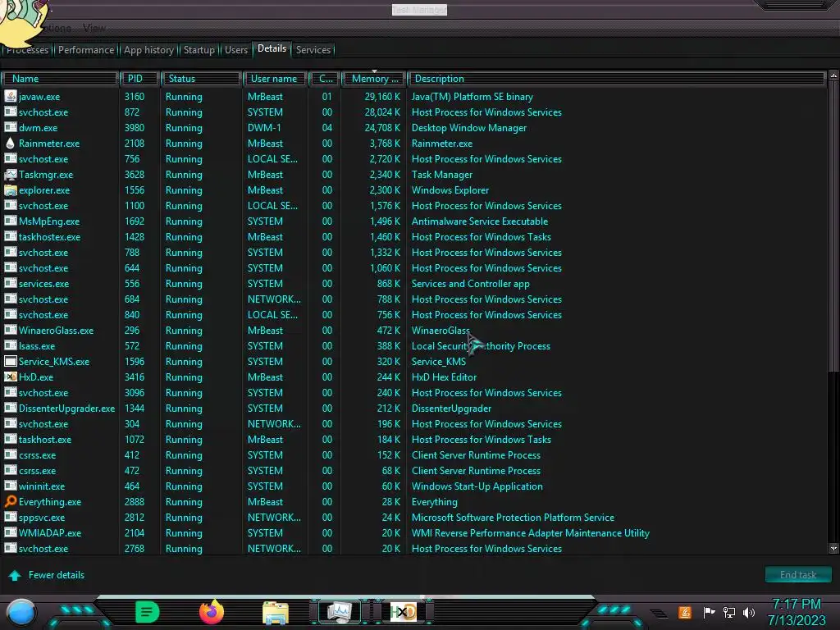Click the MsMpEng.exe process icon
The image size is (840, 630).
pyautogui.click(x=10, y=221)
